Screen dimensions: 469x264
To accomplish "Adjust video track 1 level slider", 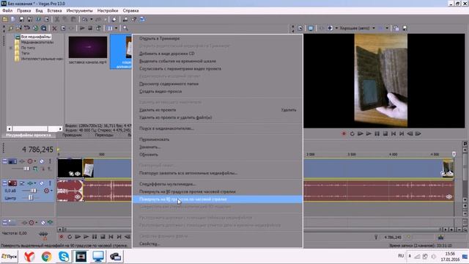I will click(x=26, y=169).
